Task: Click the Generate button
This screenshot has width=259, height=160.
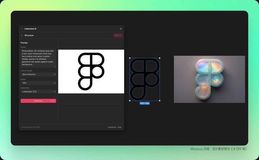Action: tap(38, 101)
